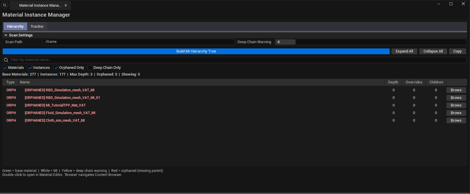Select row [ORPHANED] RBD_Simulation_mesh_VAT_MI_01

coord(234,98)
